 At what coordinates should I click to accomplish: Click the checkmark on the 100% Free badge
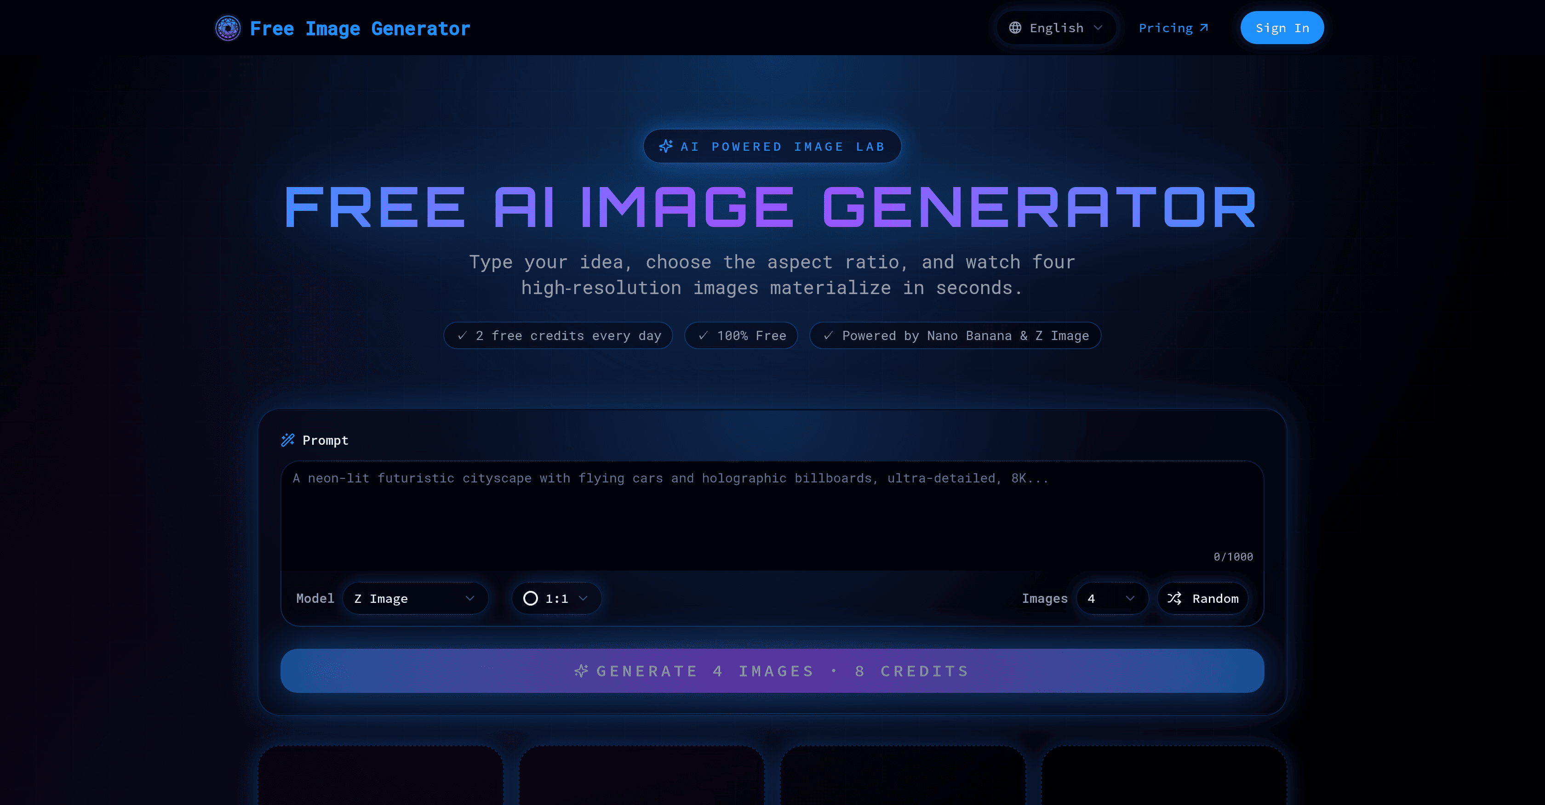tap(704, 336)
